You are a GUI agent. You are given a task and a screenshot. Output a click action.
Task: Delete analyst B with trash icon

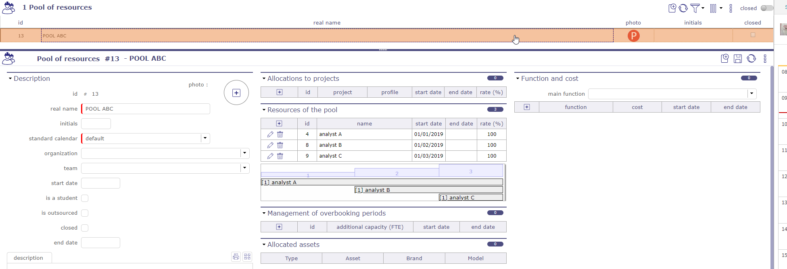[x=280, y=145]
